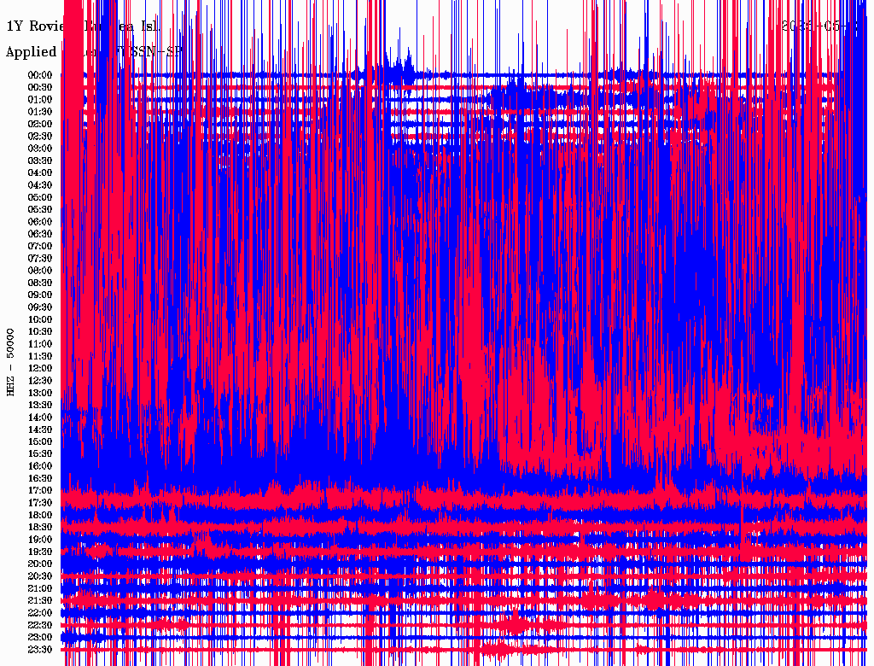874x666 pixels.
Task: Select the 00:30 time label
Action: pos(40,88)
